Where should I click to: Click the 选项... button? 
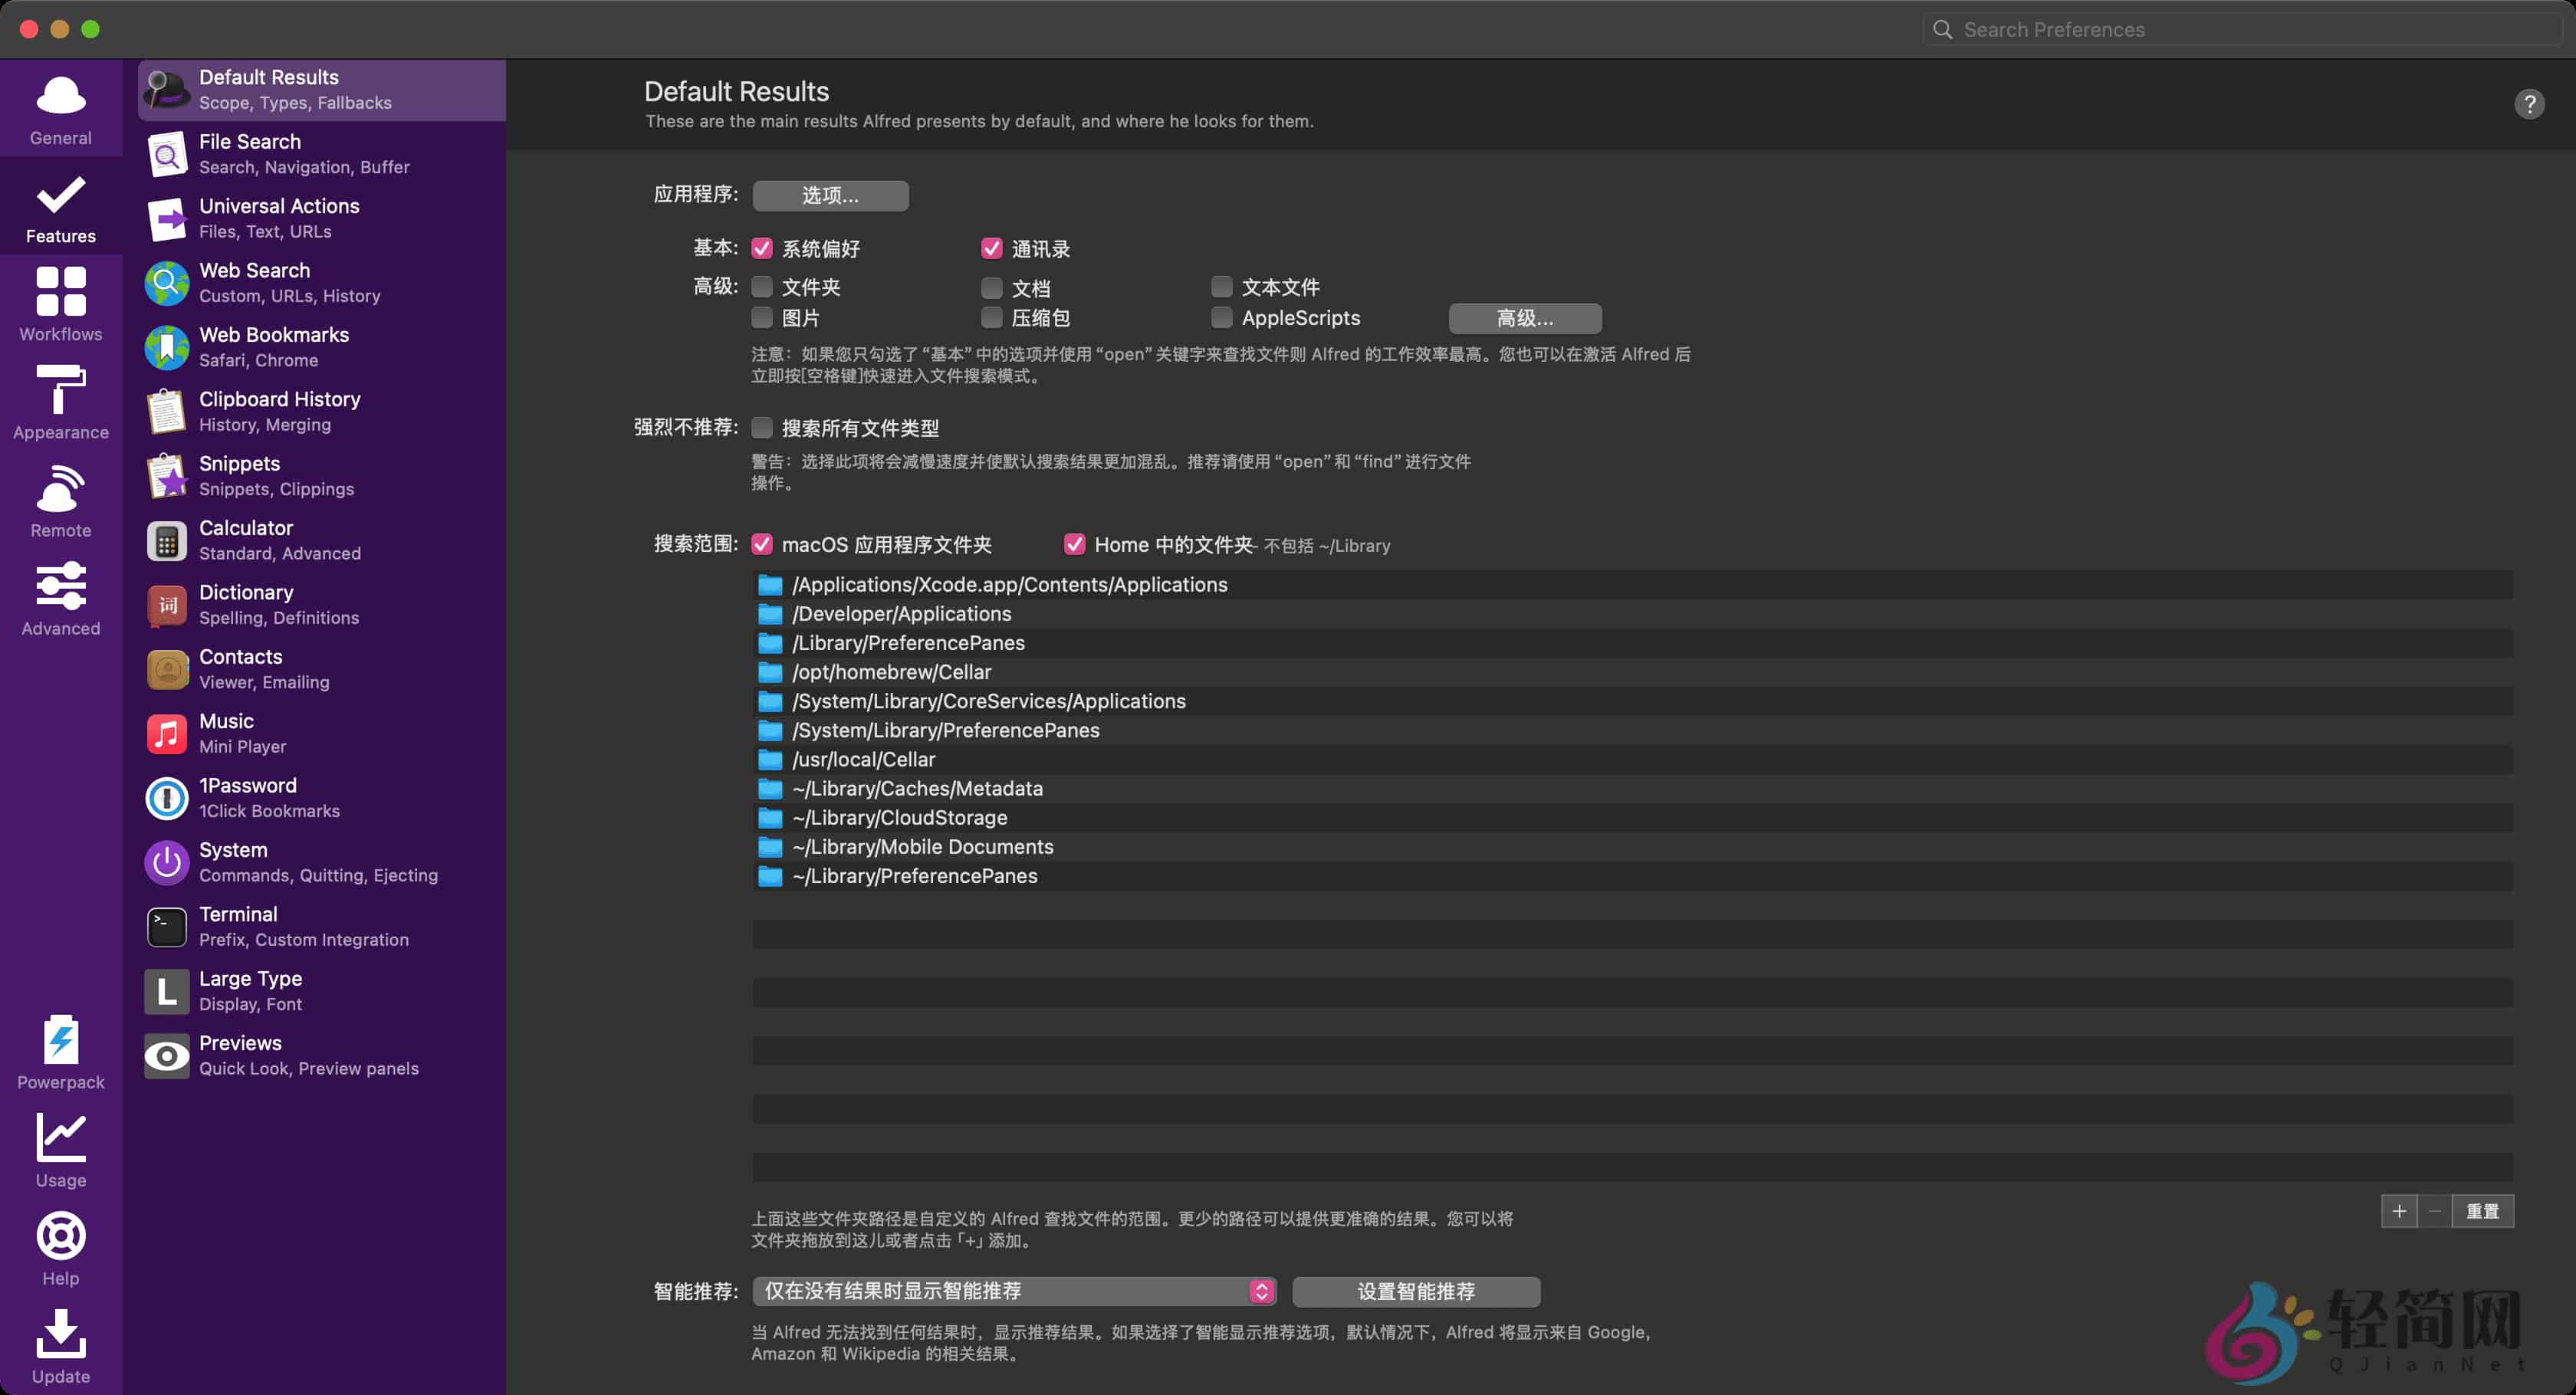click(x=830, y=195)
